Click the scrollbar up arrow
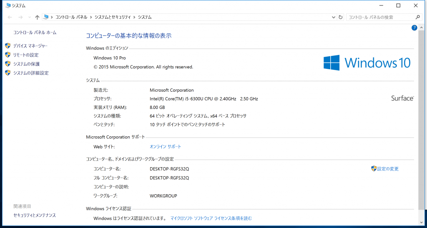 point(422,28)
